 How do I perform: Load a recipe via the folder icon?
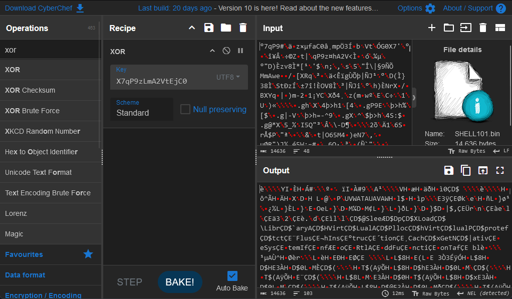[x=226, y=28]
